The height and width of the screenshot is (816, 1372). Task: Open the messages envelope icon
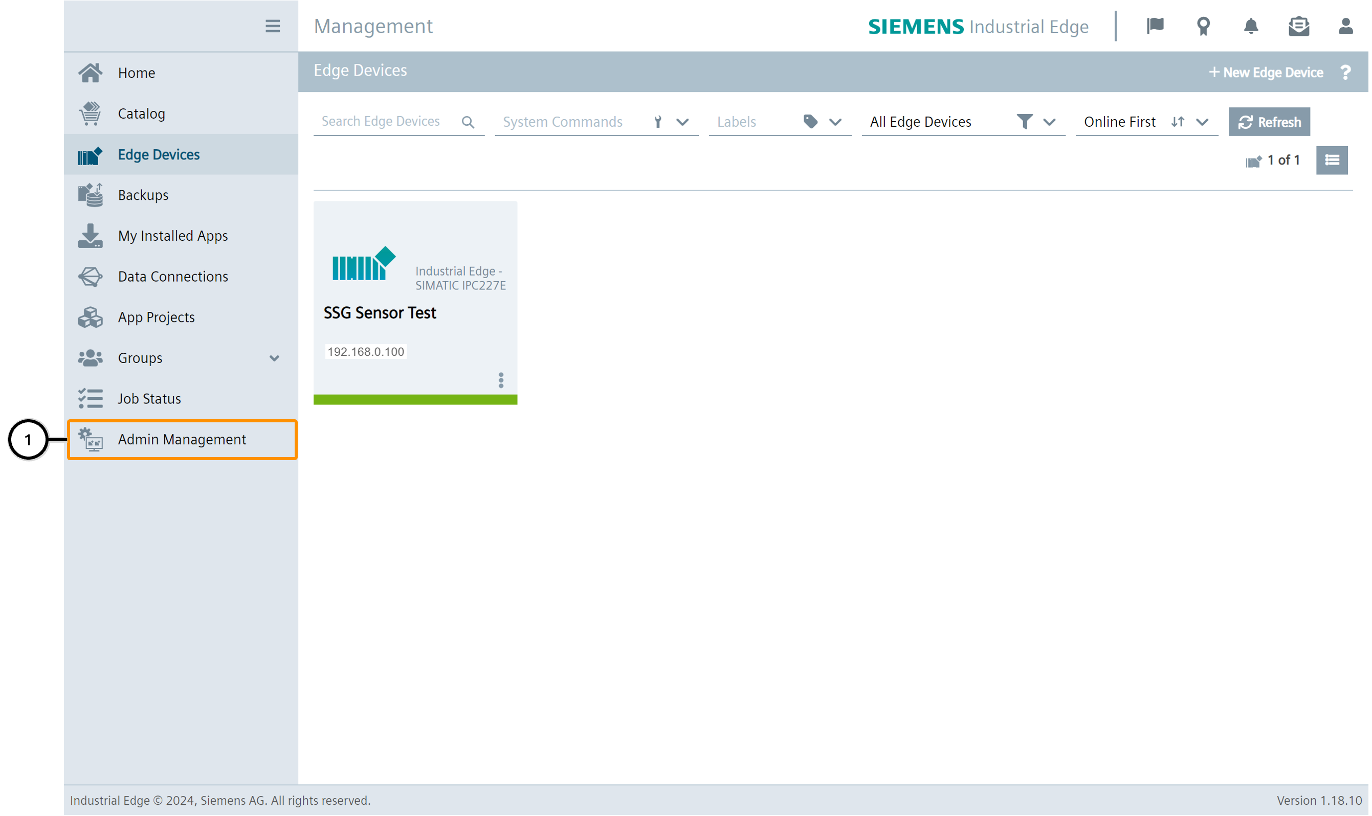pyautogui.click(x=1298, y=26)
